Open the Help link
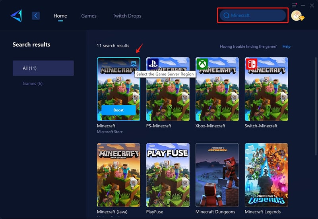Image resolution: width=318 pixels, height=219 pixels. [286, 47]
